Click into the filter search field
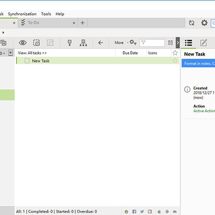Image resolution: width=215 pixels, height=215 pixels. [x=152, y=42]
